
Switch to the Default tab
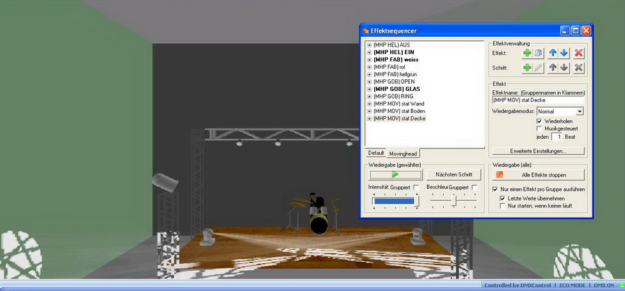pyautogui.click(x=376, y=153)
